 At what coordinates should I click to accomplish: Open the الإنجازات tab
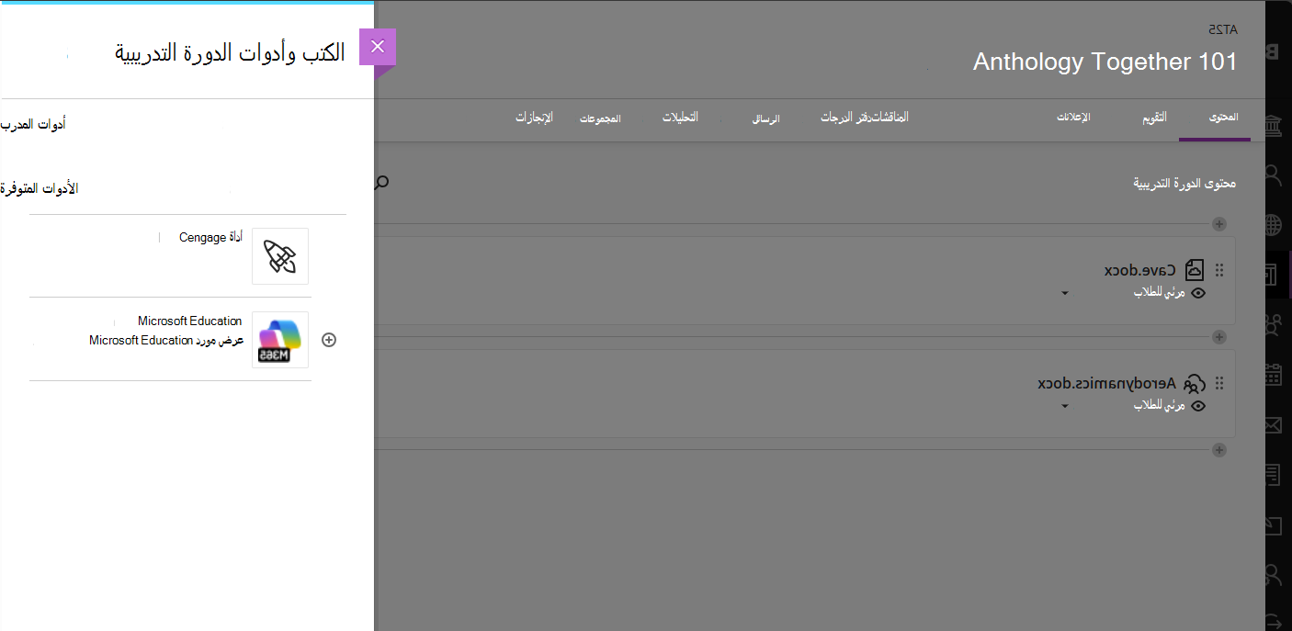click(534, 118)
